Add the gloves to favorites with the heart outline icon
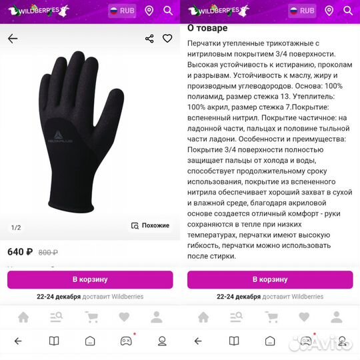 coord(167,39)
